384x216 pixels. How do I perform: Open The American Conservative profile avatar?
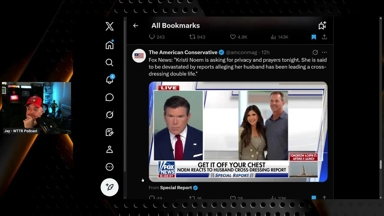pyautogui.click(x=139, y=55)
